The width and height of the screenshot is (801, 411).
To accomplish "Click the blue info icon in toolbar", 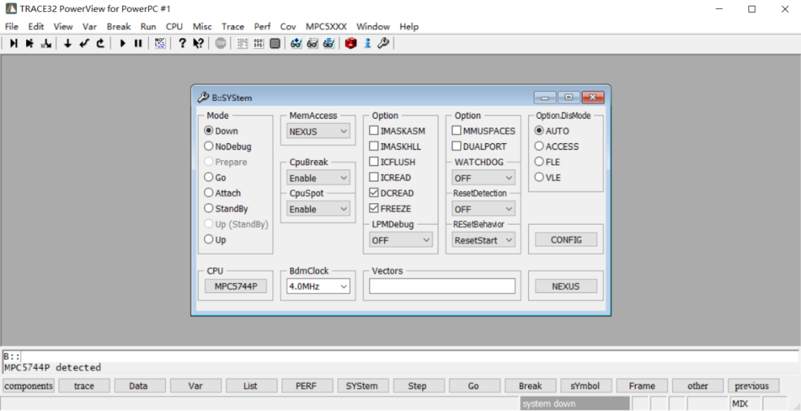I will point(367,44).
